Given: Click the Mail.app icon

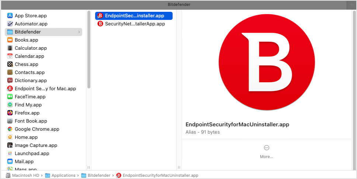Looking at the screenshot, I should tap(10, 161).
